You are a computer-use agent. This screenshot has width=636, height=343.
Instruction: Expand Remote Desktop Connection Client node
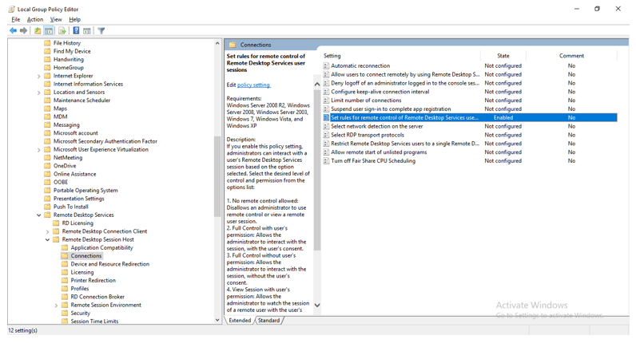click(47, 231)
